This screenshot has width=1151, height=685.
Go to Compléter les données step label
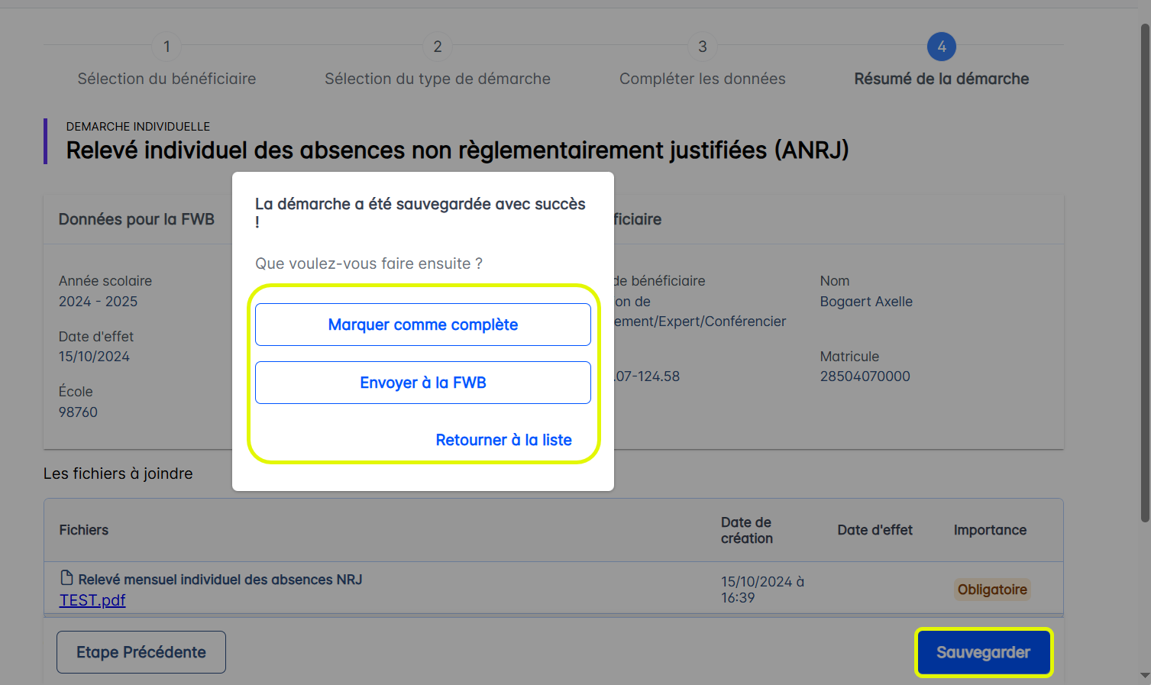click(x=703, y=79)
